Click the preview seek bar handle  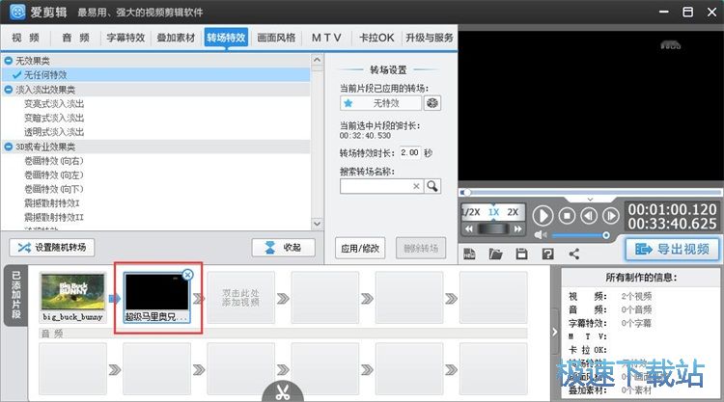click(466, 192)
